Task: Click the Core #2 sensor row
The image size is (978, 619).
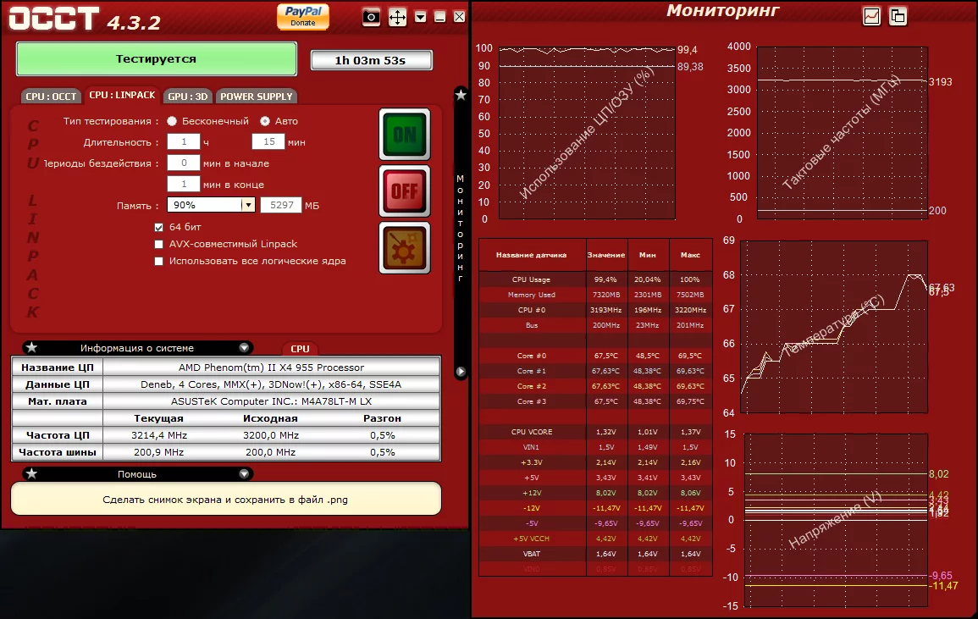Action: click(595, 386)
